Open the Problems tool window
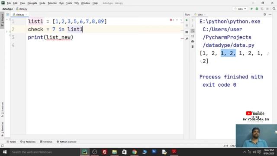The image size is (277, 156). [x=28, y=142]
